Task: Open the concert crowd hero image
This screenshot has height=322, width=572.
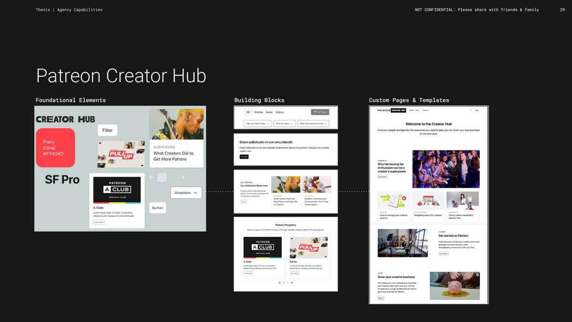Action: tap(446, 169)
